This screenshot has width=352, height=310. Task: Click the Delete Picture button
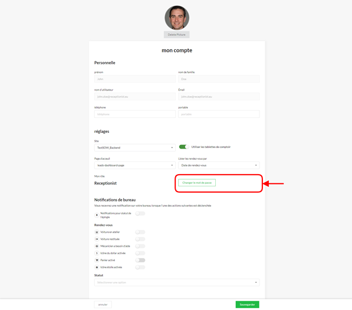tap(176, 35)
